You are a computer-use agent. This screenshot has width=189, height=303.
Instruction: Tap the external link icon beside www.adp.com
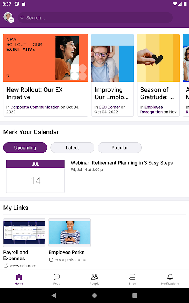[x=6, y=266]
